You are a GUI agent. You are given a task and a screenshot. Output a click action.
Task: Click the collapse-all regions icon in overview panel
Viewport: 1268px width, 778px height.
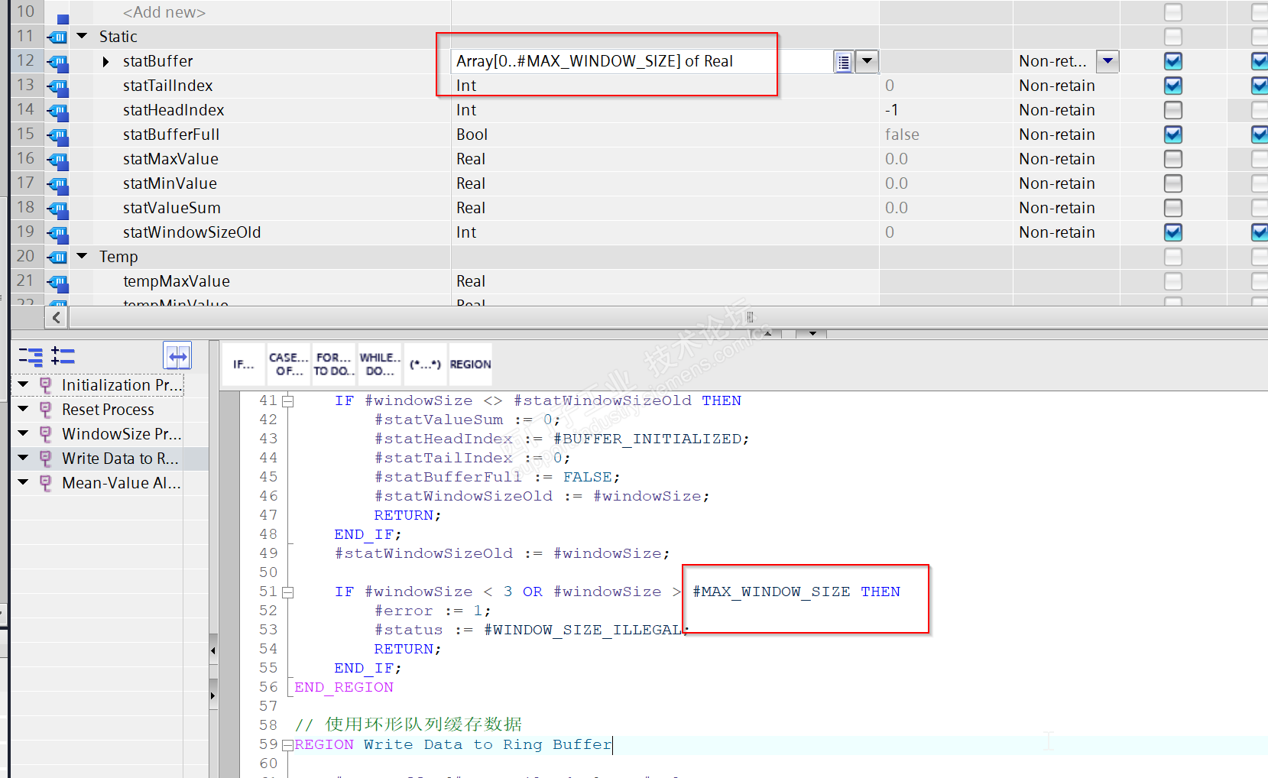(31, 356)
